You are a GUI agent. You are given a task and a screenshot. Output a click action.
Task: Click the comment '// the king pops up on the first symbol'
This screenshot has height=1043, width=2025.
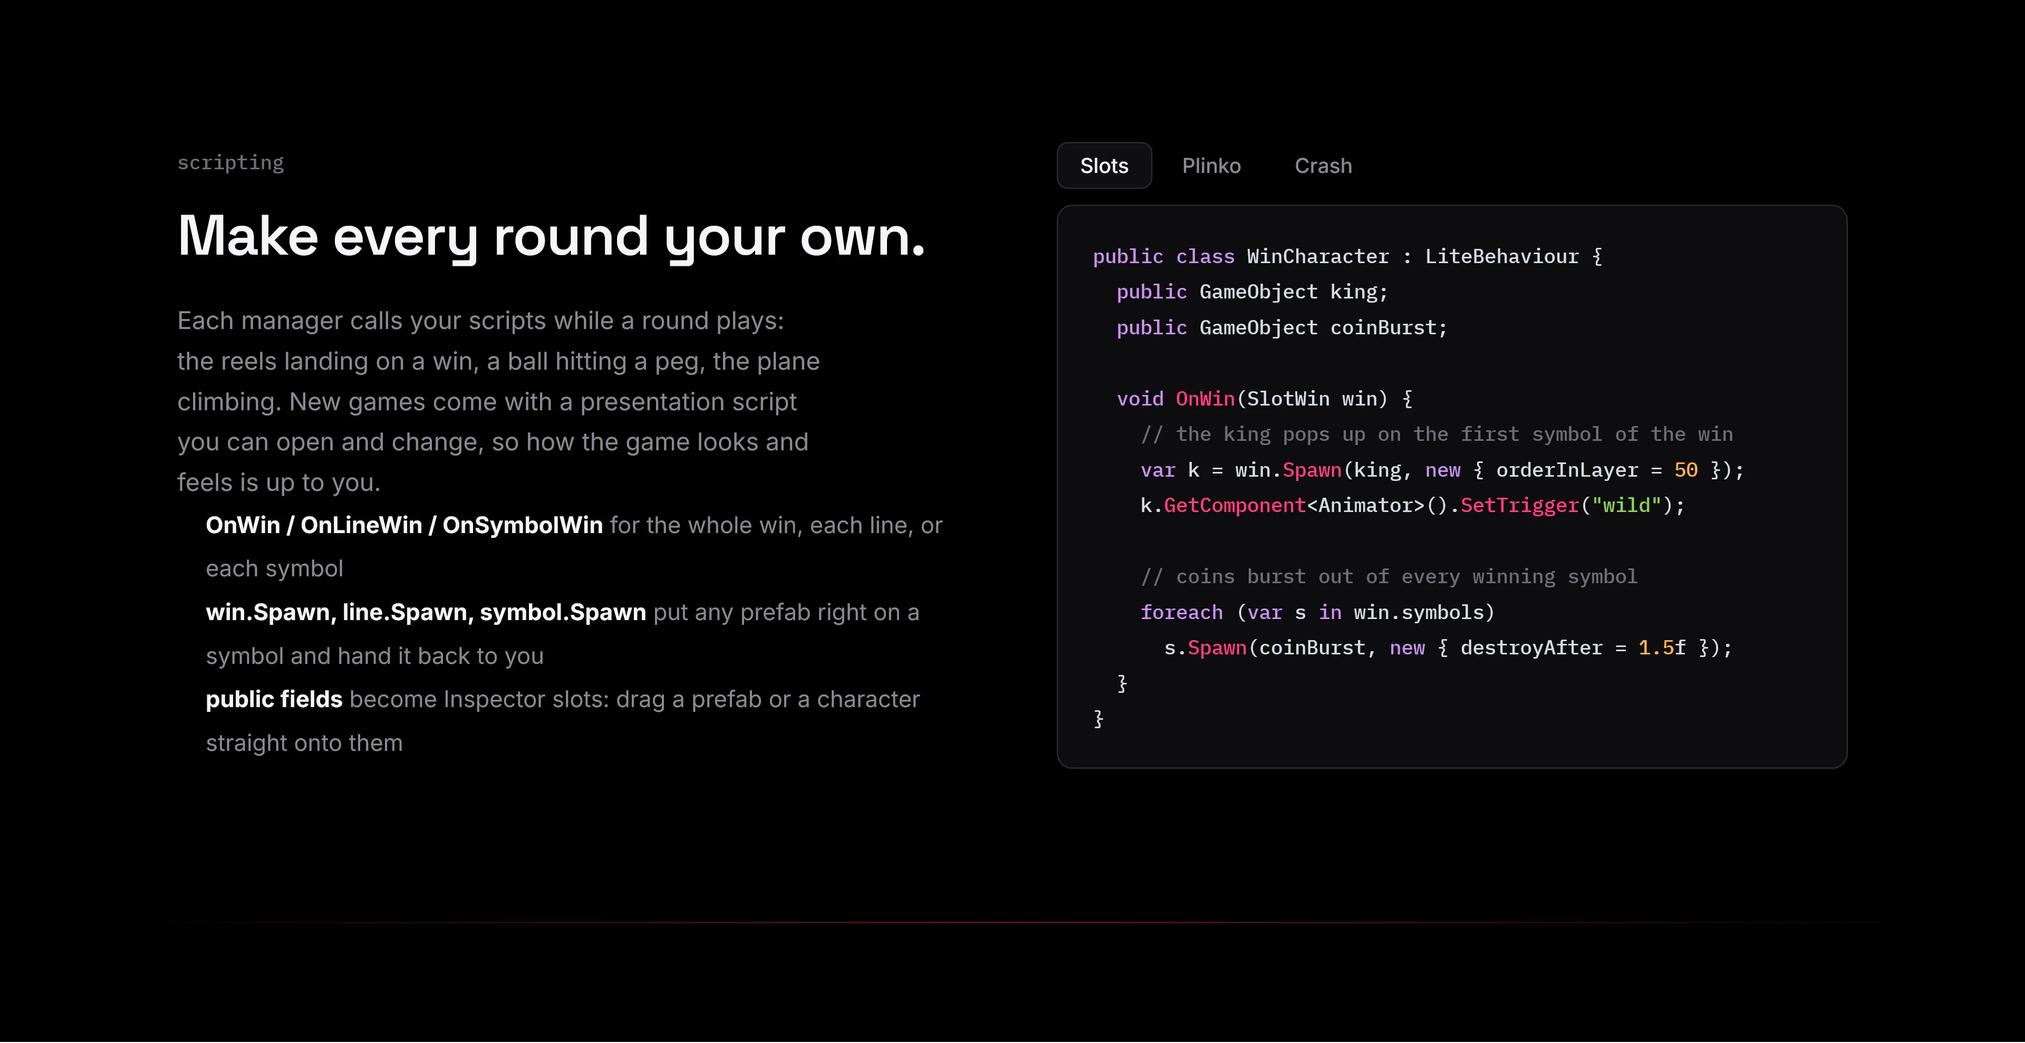[x=1436, y=434]
